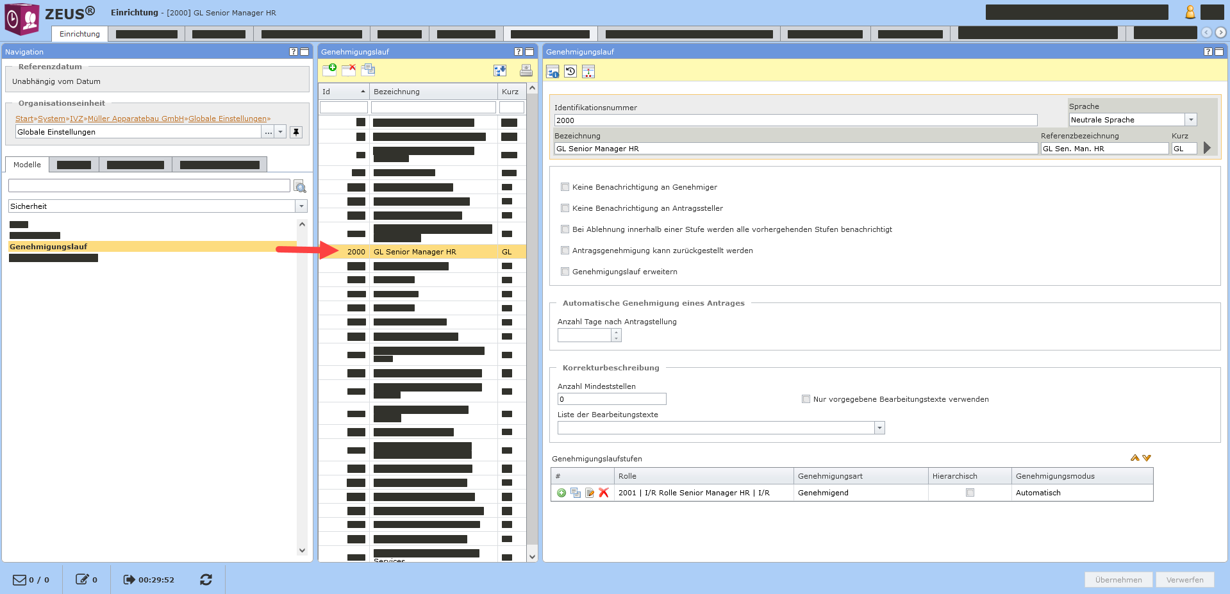Expand the Sicherheit dropdown in navigation
The image size is (1230, 594).
(301, 206)
